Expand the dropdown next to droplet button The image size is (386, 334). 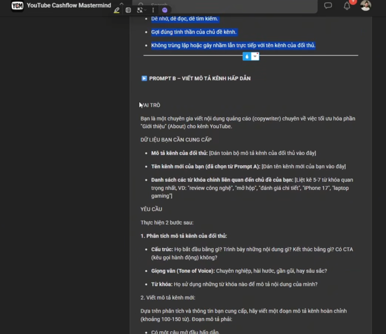point(255,56)
